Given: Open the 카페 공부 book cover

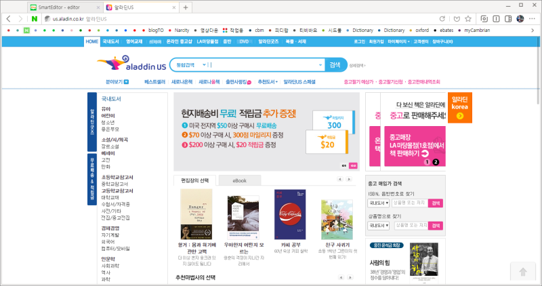Looking at the screenshot, I should click(x=290, y=214).
